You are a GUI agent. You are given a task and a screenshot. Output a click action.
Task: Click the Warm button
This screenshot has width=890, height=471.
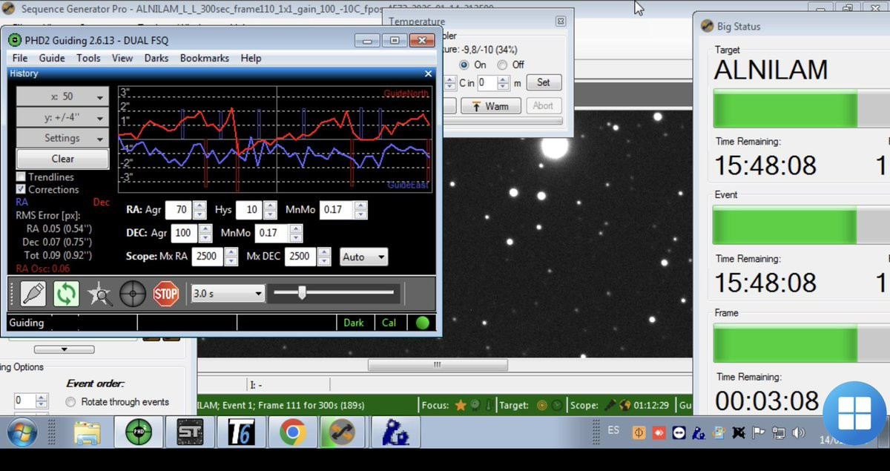tap(490, 106)
